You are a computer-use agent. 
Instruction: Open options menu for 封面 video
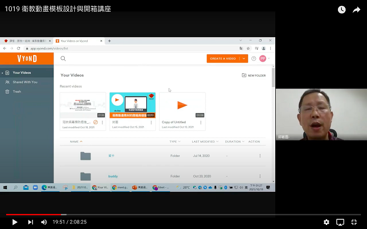pos(151,123)
